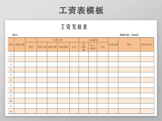Select the 出勤天数 header cell
Screen dimensions: 162x121
point(52,47)
